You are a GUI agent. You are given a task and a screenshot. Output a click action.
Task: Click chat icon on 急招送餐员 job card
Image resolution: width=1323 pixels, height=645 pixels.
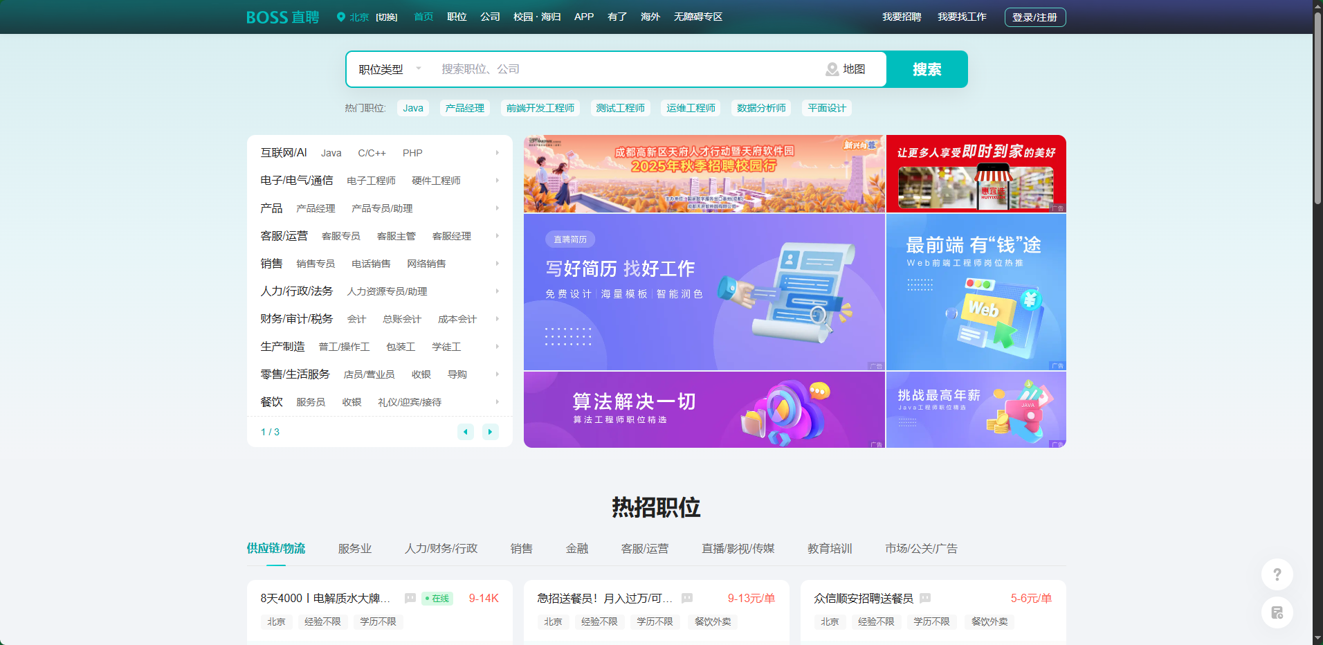tap(686, 598)
